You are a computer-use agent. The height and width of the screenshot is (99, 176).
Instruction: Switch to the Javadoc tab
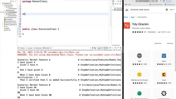coord(29,48)
